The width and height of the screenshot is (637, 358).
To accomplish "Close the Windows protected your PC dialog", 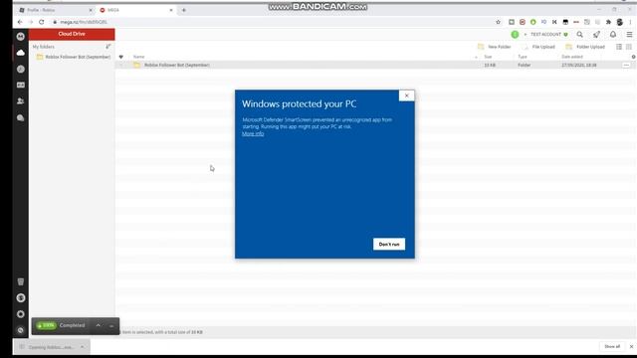I will pyautogui.click(x=406, y=95).
